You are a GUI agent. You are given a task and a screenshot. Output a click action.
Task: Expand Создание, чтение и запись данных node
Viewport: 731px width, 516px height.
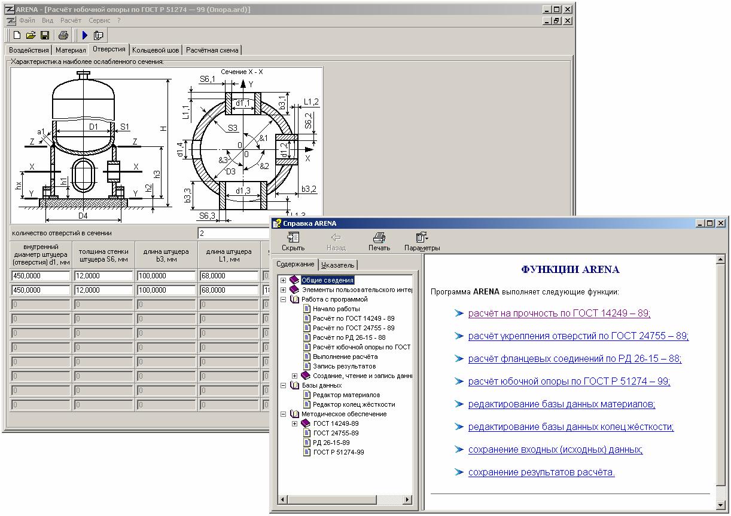(x=295, y=376)
